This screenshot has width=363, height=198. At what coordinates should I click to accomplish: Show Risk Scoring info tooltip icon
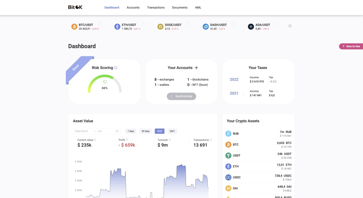116,68
